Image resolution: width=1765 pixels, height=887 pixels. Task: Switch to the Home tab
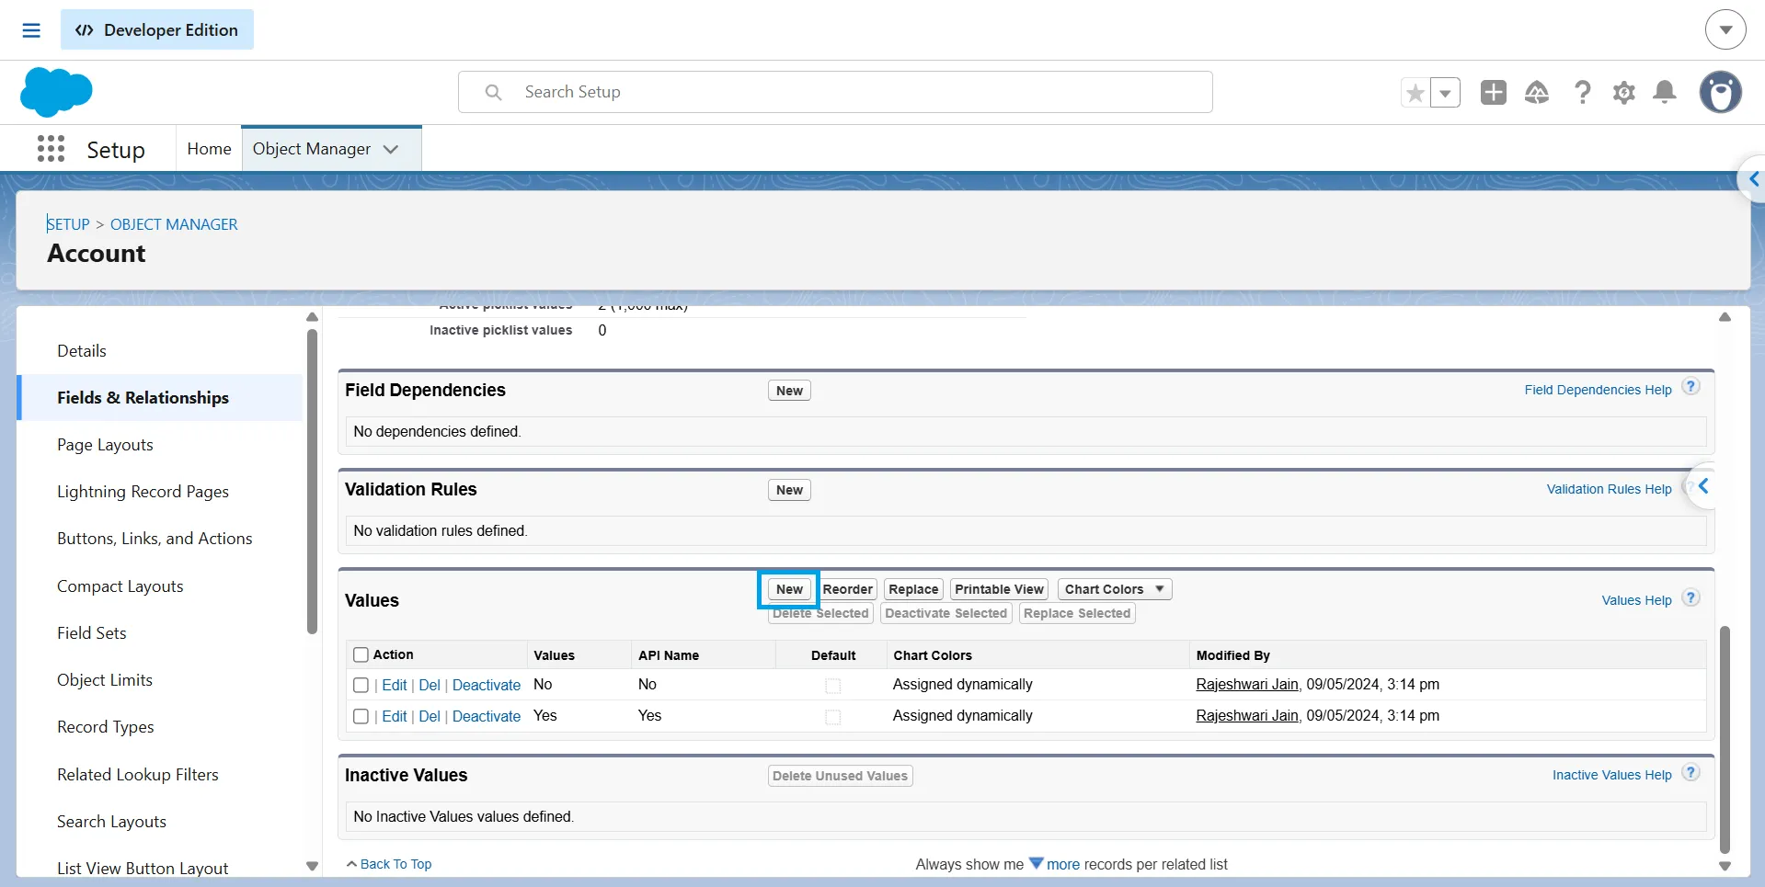coord(209,149)
